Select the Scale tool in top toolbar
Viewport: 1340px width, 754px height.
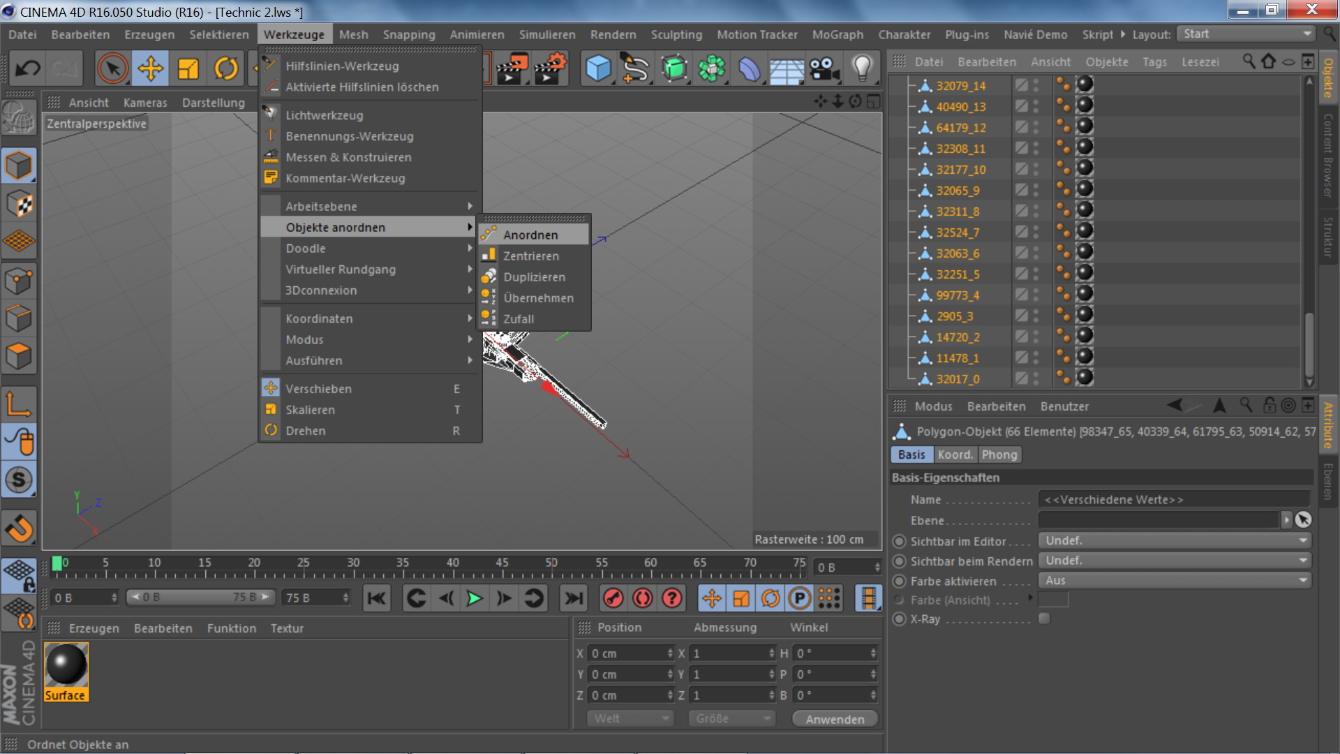click(188, 68)
